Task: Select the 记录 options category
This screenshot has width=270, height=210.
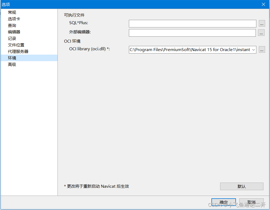Action: (12, 38)
